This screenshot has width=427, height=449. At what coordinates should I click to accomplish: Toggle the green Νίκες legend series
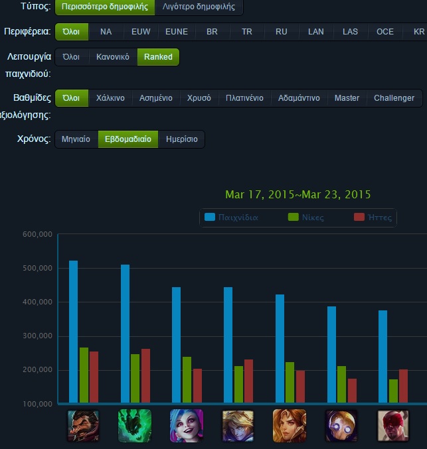(x=306, y=218)
